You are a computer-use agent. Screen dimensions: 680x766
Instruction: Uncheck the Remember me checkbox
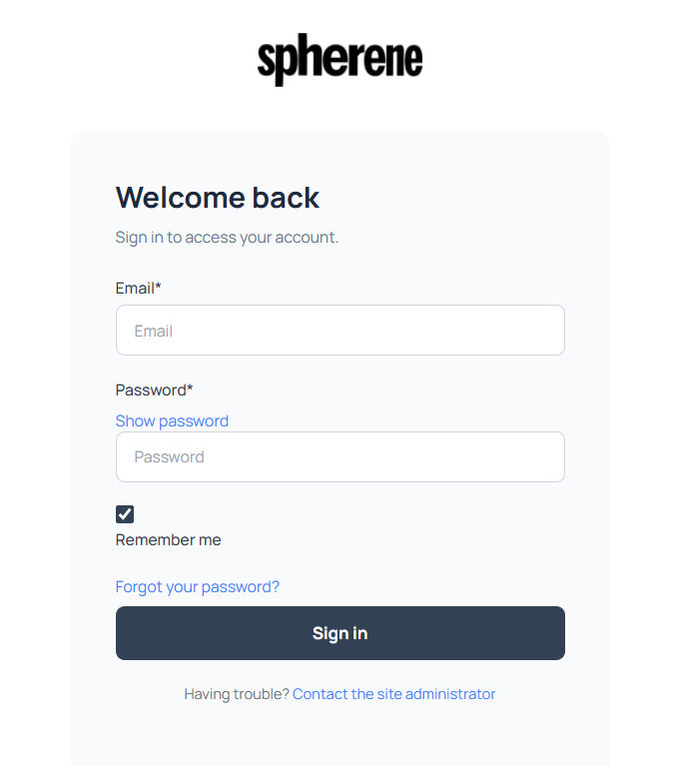click(x=125, y=514)
